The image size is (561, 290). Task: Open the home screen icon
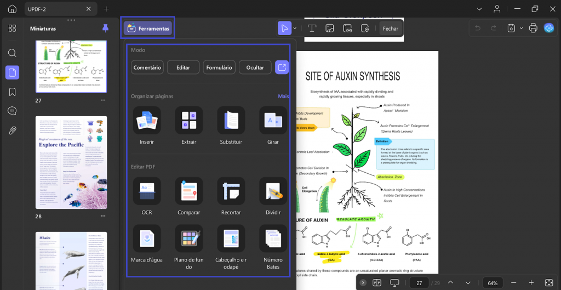coord(12,9)
